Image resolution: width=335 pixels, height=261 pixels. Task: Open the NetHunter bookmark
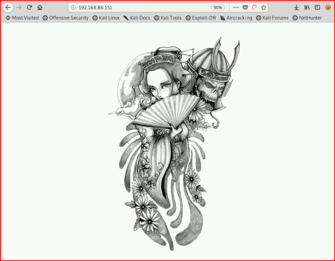tap(307, 18)
